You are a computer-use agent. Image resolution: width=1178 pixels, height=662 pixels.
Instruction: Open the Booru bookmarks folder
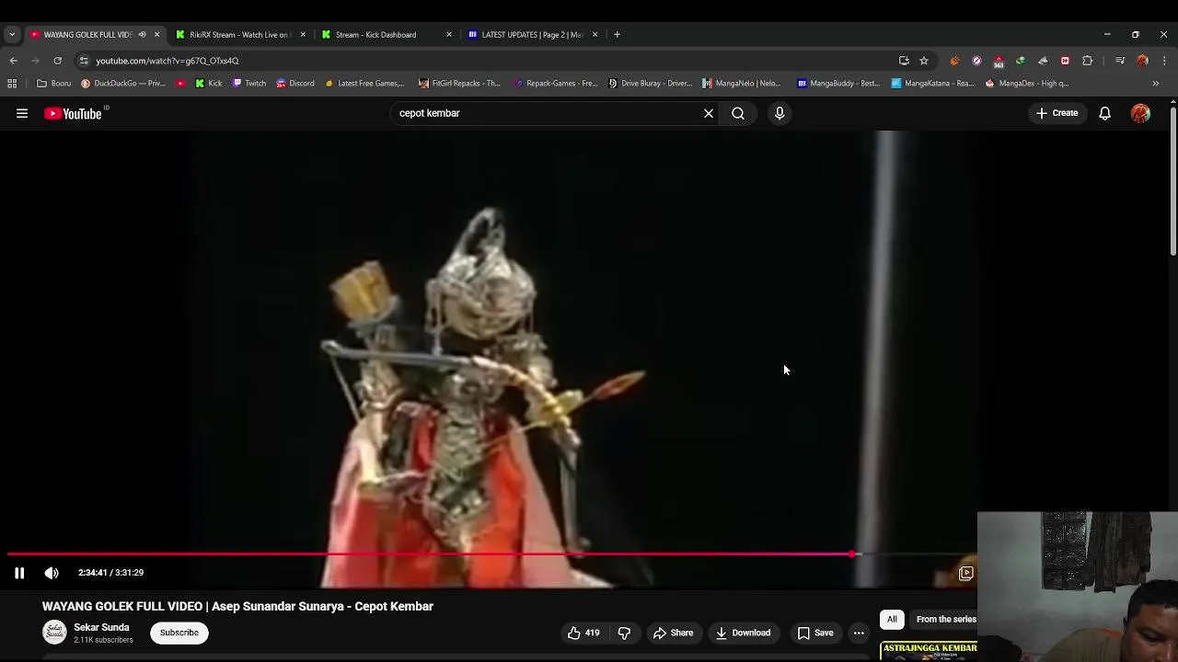(x=53, y=83)
